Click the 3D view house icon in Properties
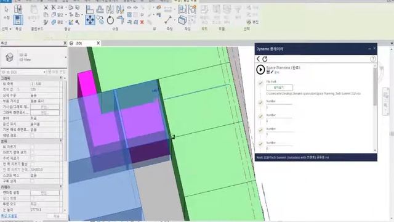394x222 pixels. tap(9, 57)
